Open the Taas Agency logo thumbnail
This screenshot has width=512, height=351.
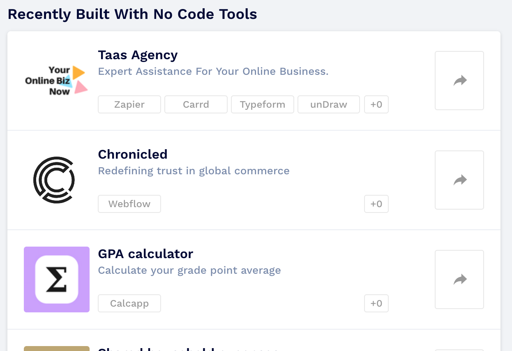[57, 81]
